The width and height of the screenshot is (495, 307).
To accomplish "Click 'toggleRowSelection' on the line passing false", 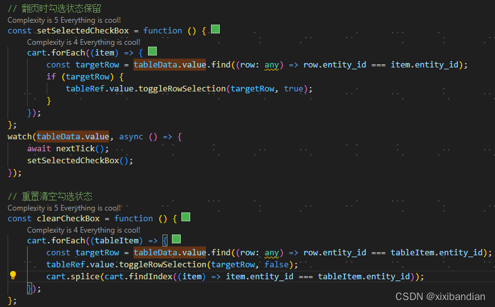I will pos(163,264).
